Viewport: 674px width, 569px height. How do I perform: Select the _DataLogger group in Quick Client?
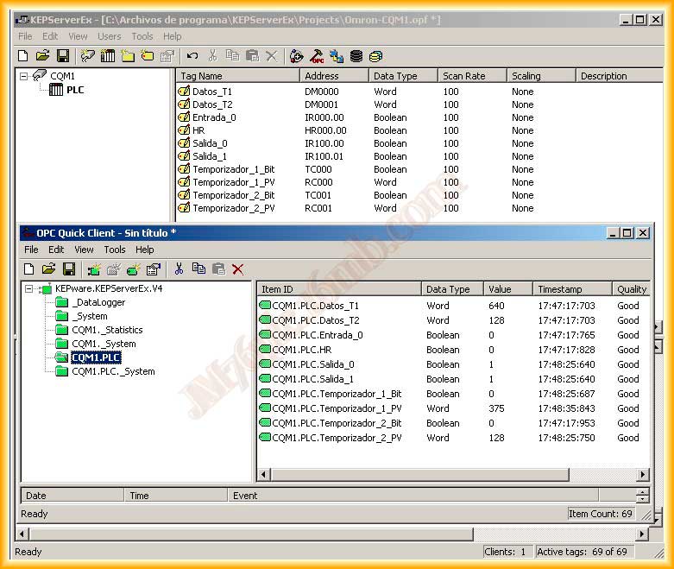point(98,303)
